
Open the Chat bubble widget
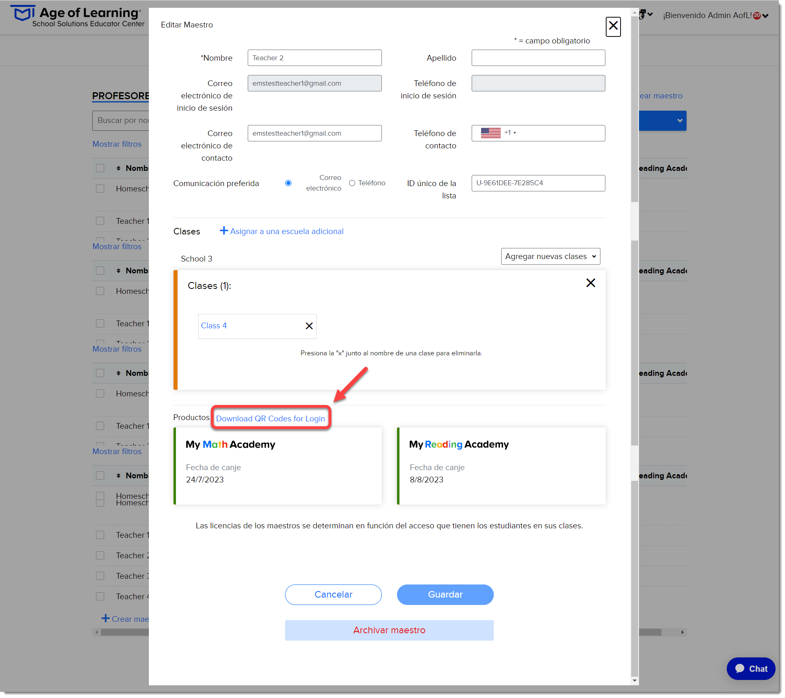(751, 668)
